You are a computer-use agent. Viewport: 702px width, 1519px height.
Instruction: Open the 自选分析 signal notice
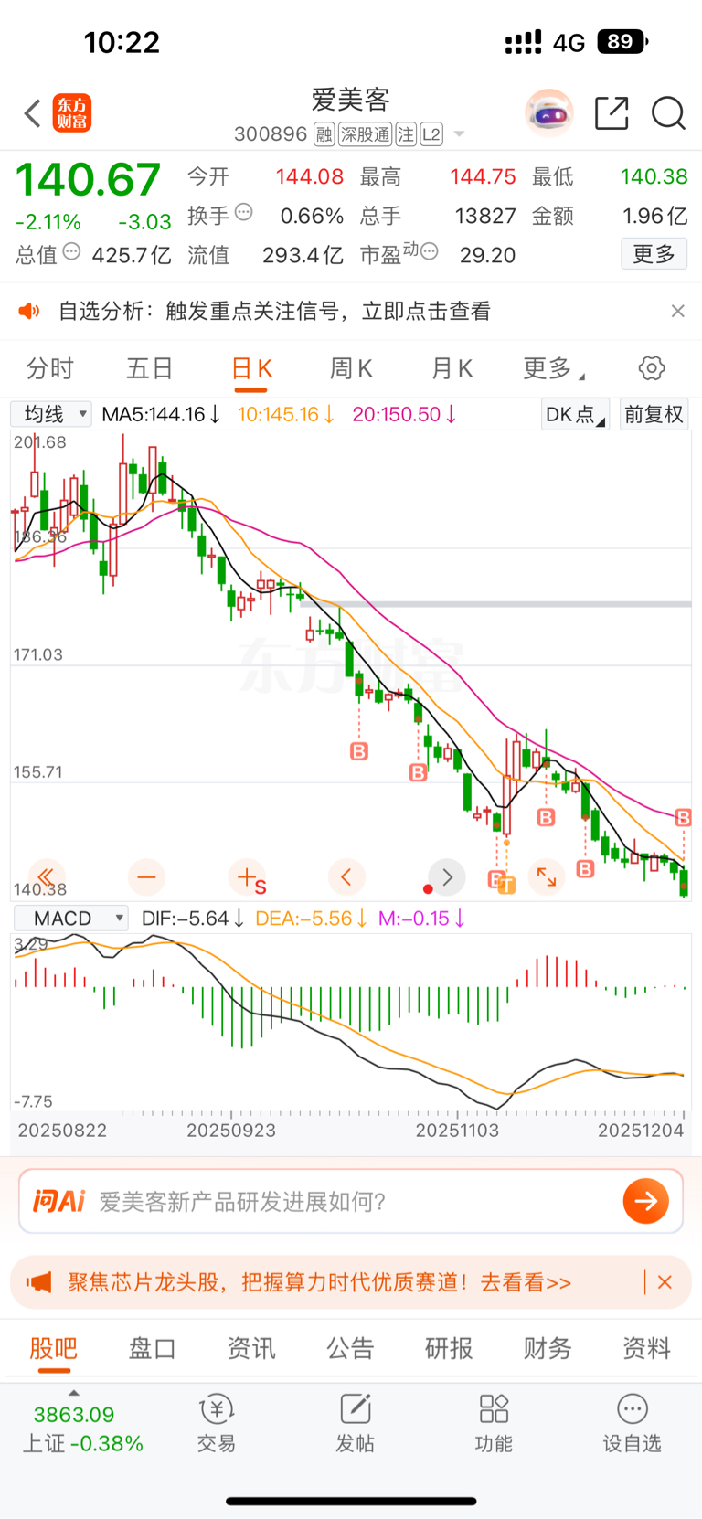[x=274, y=311]
